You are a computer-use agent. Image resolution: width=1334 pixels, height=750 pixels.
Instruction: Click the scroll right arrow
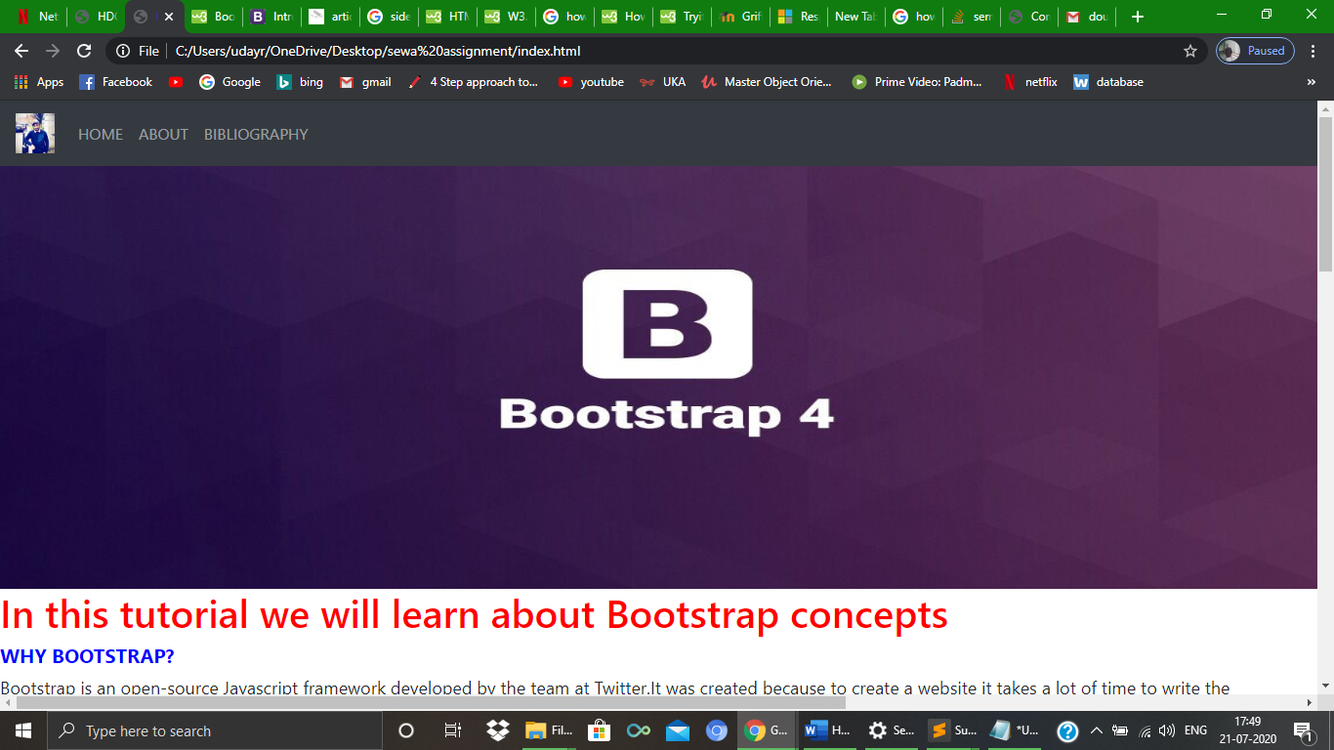(x=1310, y=702)
